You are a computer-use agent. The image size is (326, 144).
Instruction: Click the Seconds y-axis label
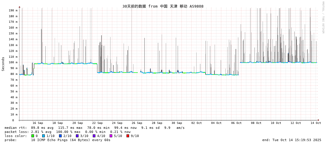click(3, 64)
